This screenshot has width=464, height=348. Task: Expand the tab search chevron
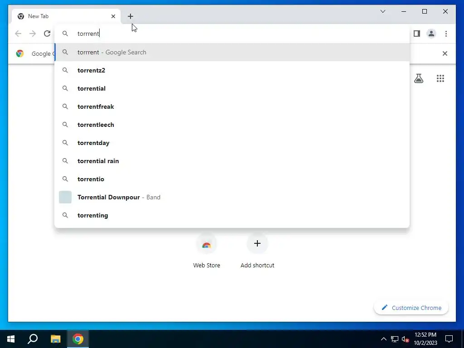coord(382,11)
